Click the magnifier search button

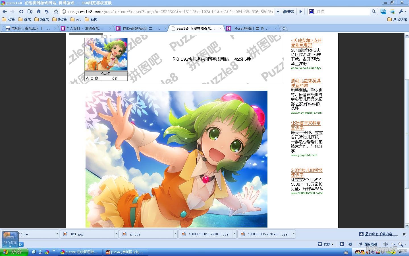[374, 12]
